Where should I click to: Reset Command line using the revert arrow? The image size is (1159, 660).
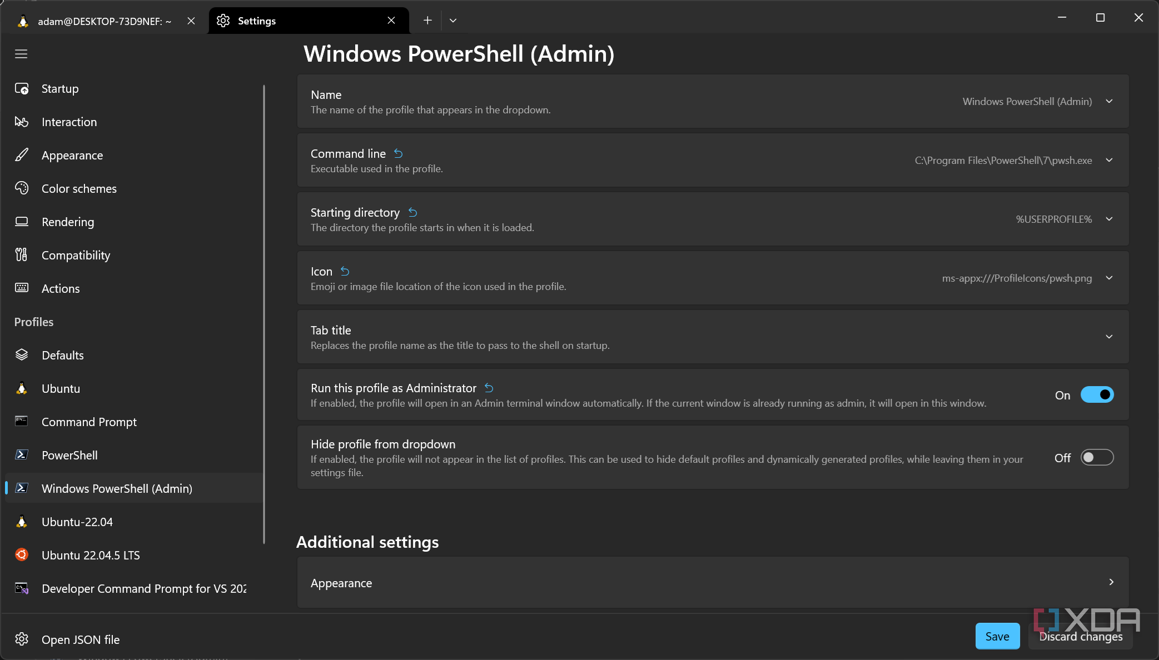tap(399, 153)
